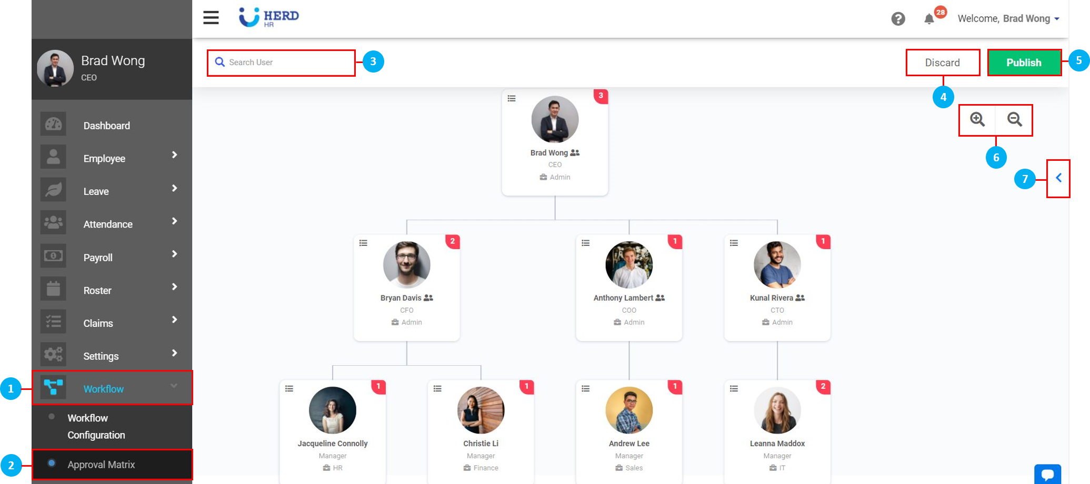
Task: Click into the Search User field
Action: pos(287,63)
